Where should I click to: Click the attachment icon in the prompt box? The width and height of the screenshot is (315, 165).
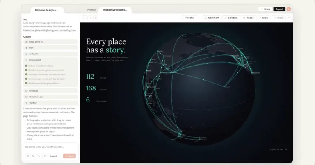[x=39, y=156]
